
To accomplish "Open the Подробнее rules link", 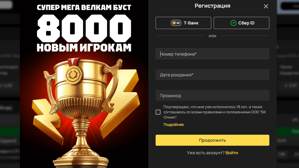I will [x=174, y=125].
